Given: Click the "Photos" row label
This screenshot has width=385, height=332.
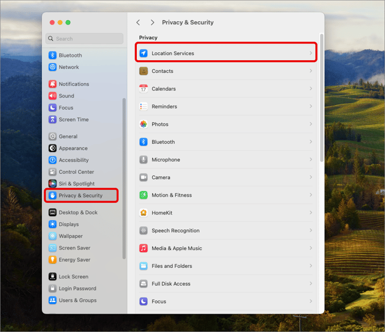Looking at the screenshot, I should click(160, 124).
